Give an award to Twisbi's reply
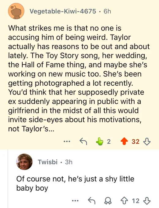Screen dimensions: 159x208 (x=108, y=201)
